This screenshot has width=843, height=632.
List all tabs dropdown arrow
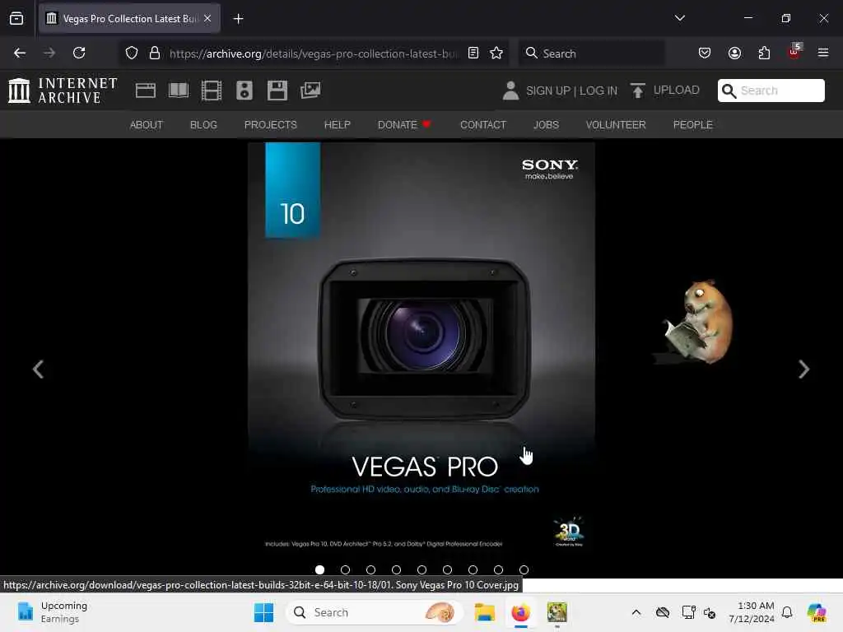(679, 18)
